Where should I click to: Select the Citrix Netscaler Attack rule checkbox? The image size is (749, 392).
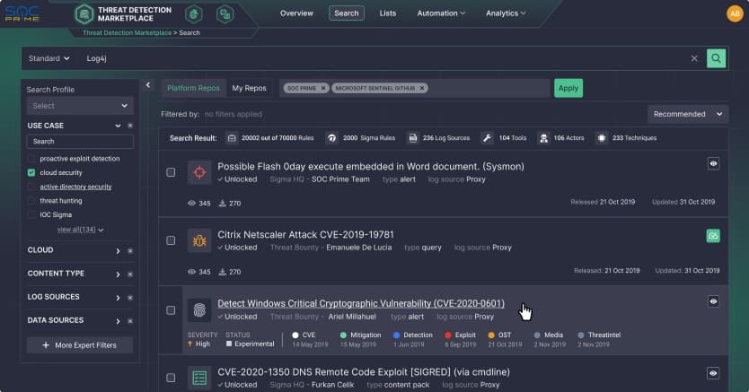(171, 240)
